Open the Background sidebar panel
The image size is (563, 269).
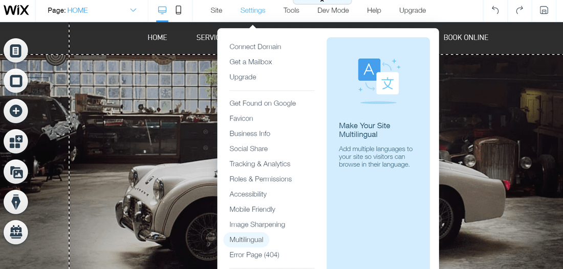[16, 81]
